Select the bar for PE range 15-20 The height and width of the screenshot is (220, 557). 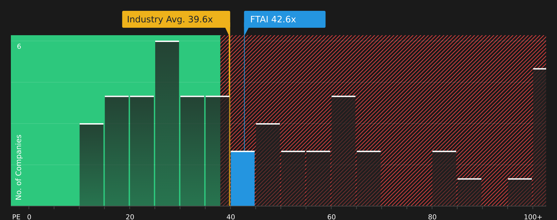117,151
